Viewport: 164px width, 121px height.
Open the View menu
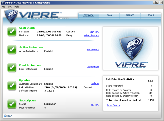(10, 7)
